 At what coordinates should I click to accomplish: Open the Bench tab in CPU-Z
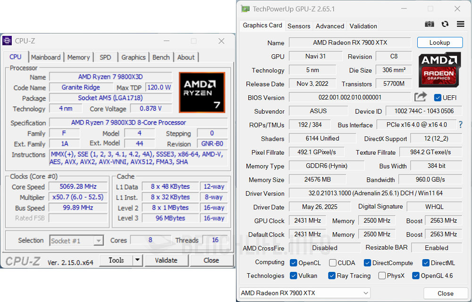click(x=161, y=57)
